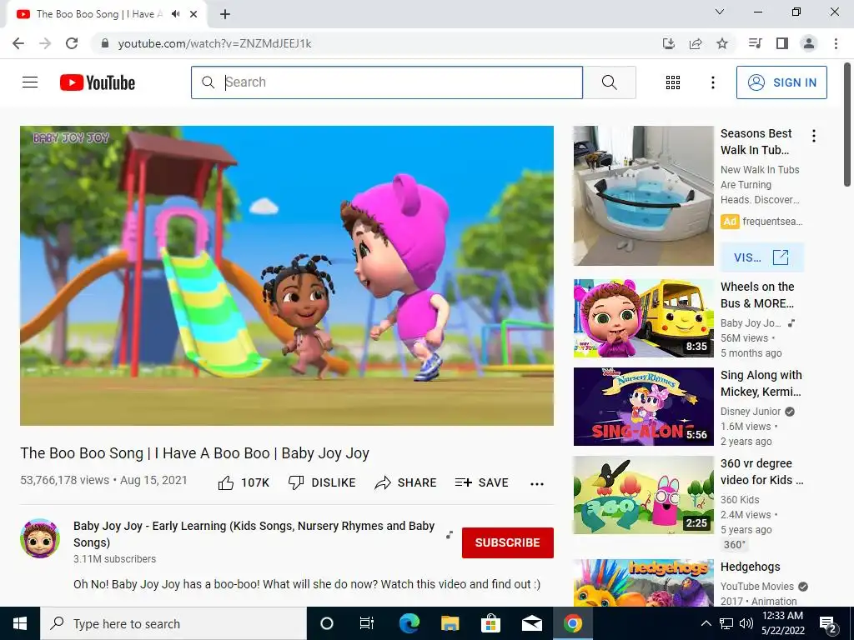Image resolution: width=854 pixels, height=640 pixels.
Task: Click the Disney Junior channel name
Action: click(751, 412)
